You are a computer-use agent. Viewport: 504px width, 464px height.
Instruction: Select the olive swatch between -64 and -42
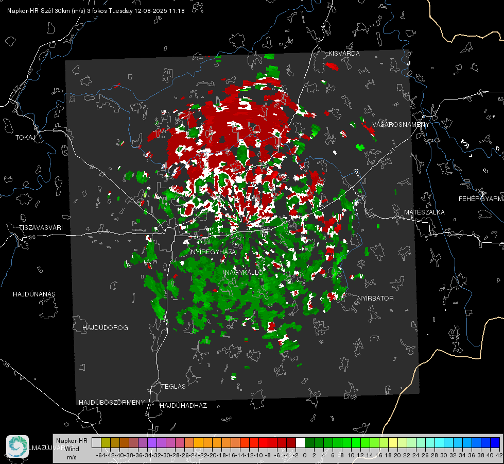pyautogui.click(x=106, y=442)
